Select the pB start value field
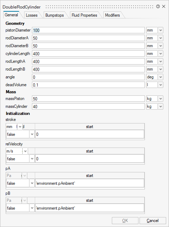Screen dimensions: 169x227 coord(89,208)
